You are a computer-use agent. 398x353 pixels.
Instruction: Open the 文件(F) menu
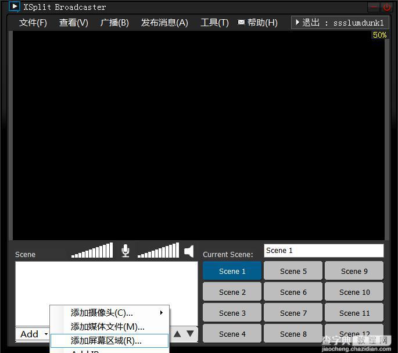tap(33, 23)
